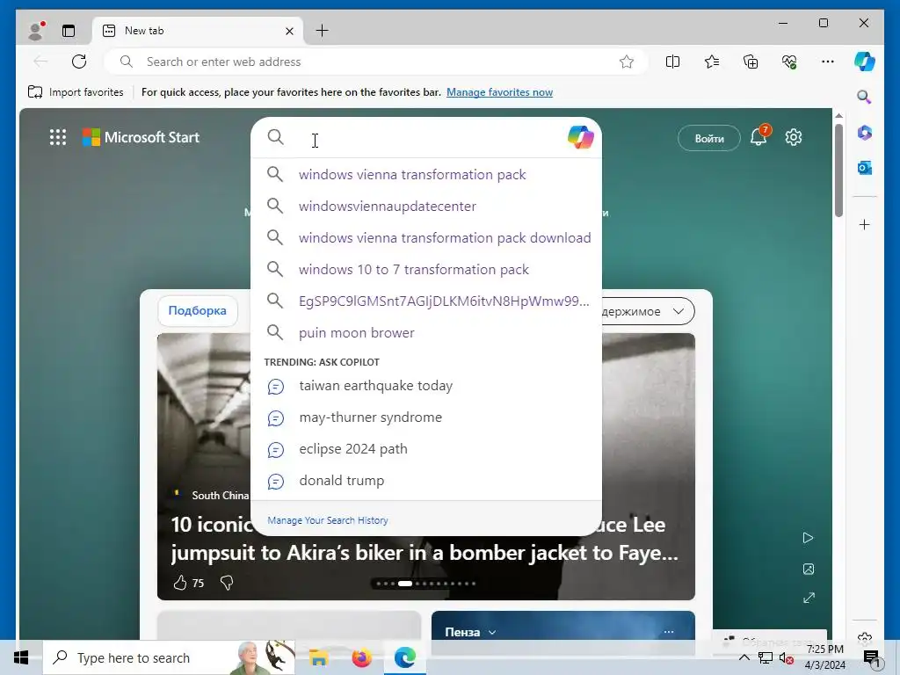900x675 pixels.
Task: Click the search box magnifier icon
Action: click(276, 137)
